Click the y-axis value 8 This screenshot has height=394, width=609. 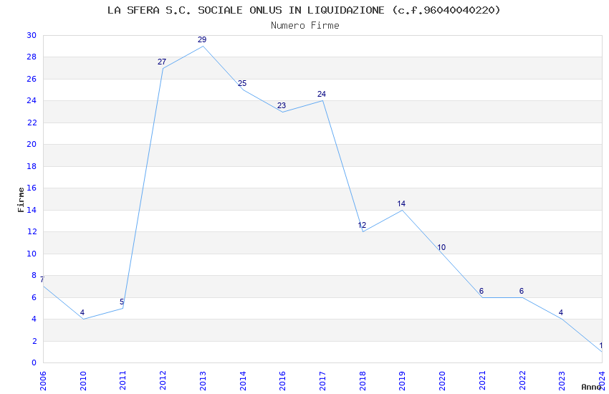[34, 276]
